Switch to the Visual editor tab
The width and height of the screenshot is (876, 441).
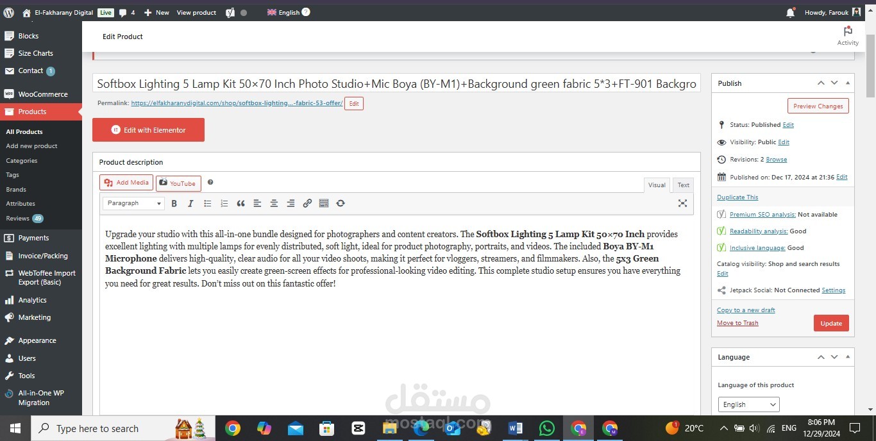click(x=657, y=185)
